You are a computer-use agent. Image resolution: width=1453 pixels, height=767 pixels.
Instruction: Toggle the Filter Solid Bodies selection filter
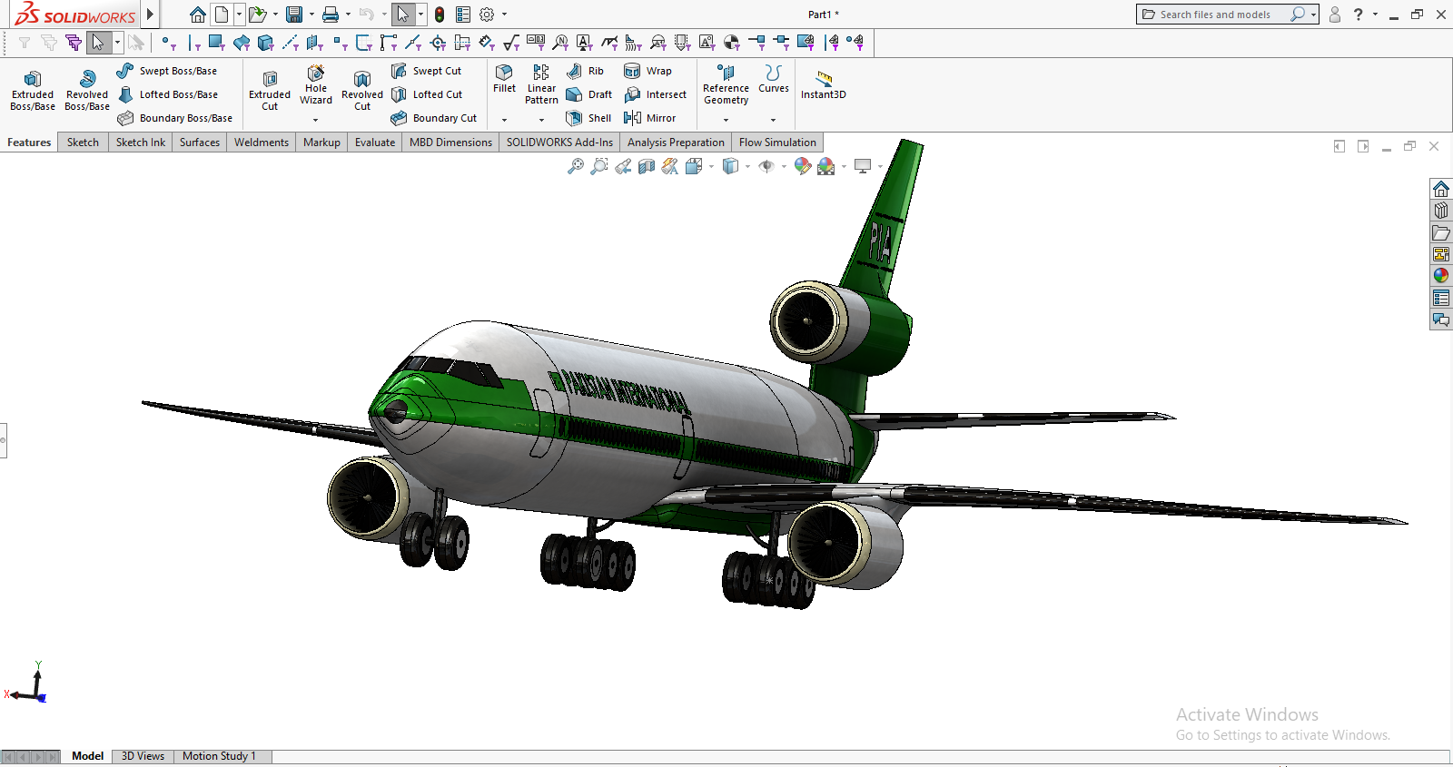pos(265,42)
